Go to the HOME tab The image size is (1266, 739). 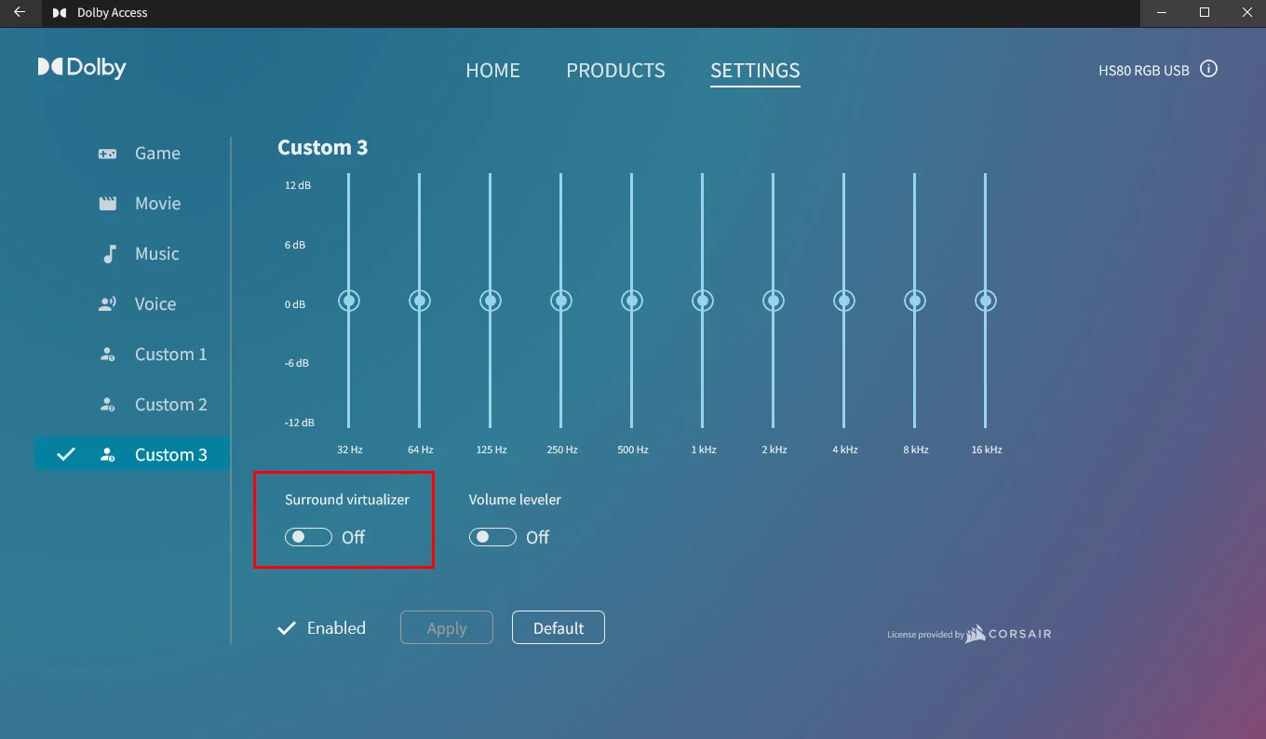tap(492, 71)
